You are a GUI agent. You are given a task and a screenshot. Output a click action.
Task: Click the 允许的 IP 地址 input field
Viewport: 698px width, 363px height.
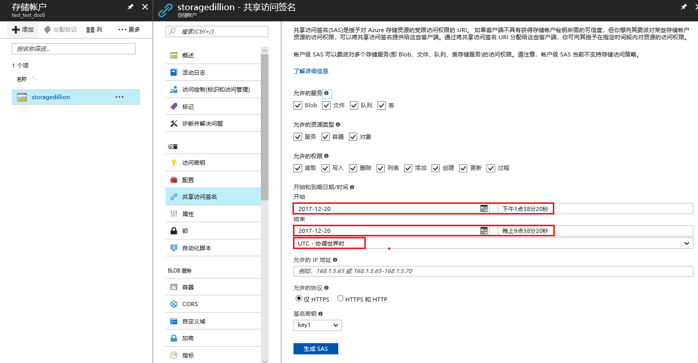[493, 271]
